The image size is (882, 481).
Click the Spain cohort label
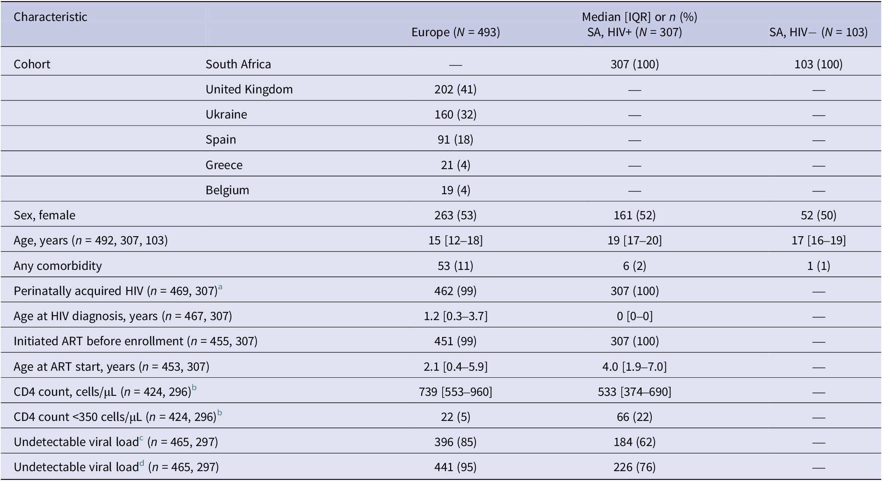221,139
